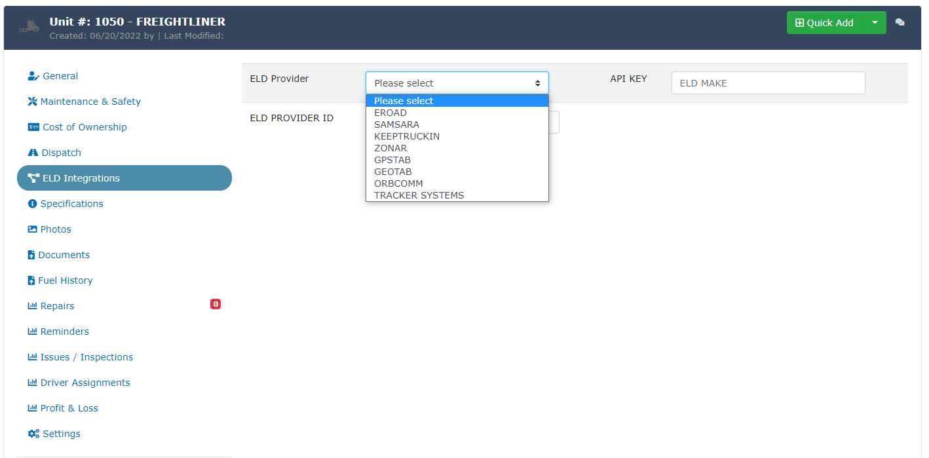
Task: Open the chat bubbles icon
Action: pyautogui.click(x=900, y=22)
